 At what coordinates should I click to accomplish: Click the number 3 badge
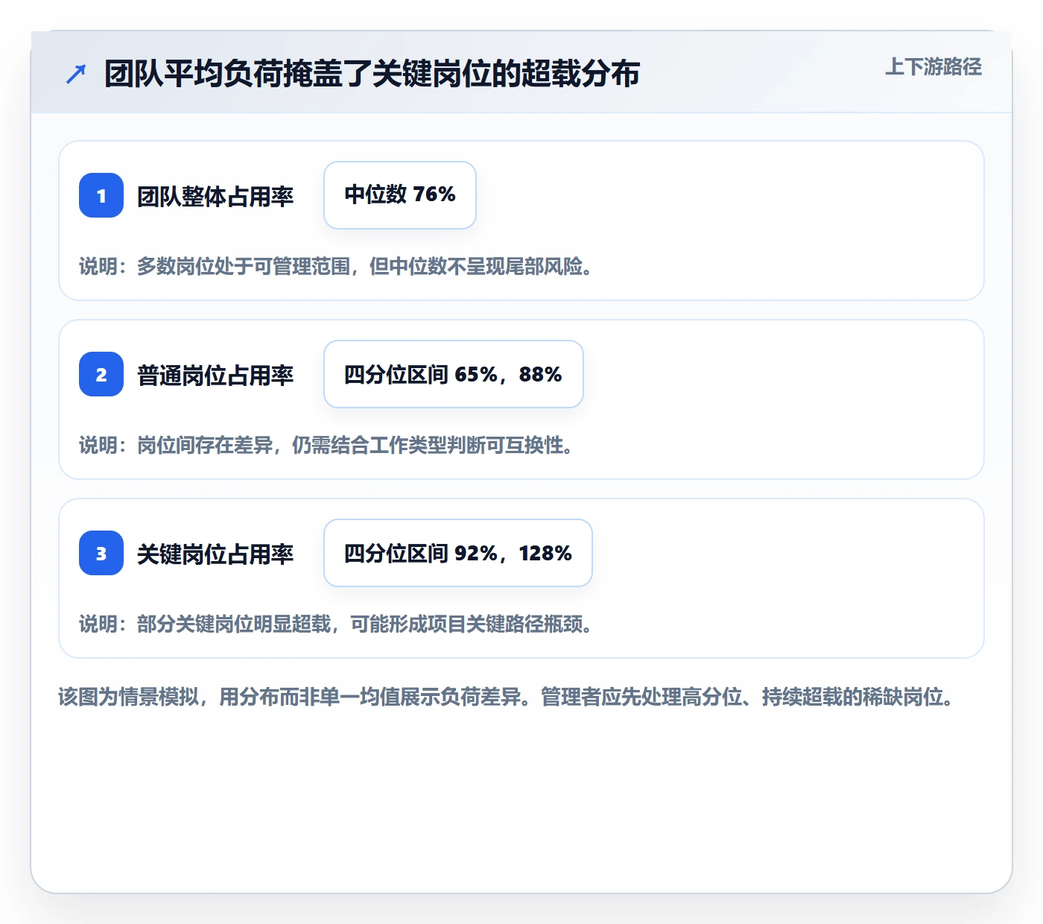click(101, 553)
